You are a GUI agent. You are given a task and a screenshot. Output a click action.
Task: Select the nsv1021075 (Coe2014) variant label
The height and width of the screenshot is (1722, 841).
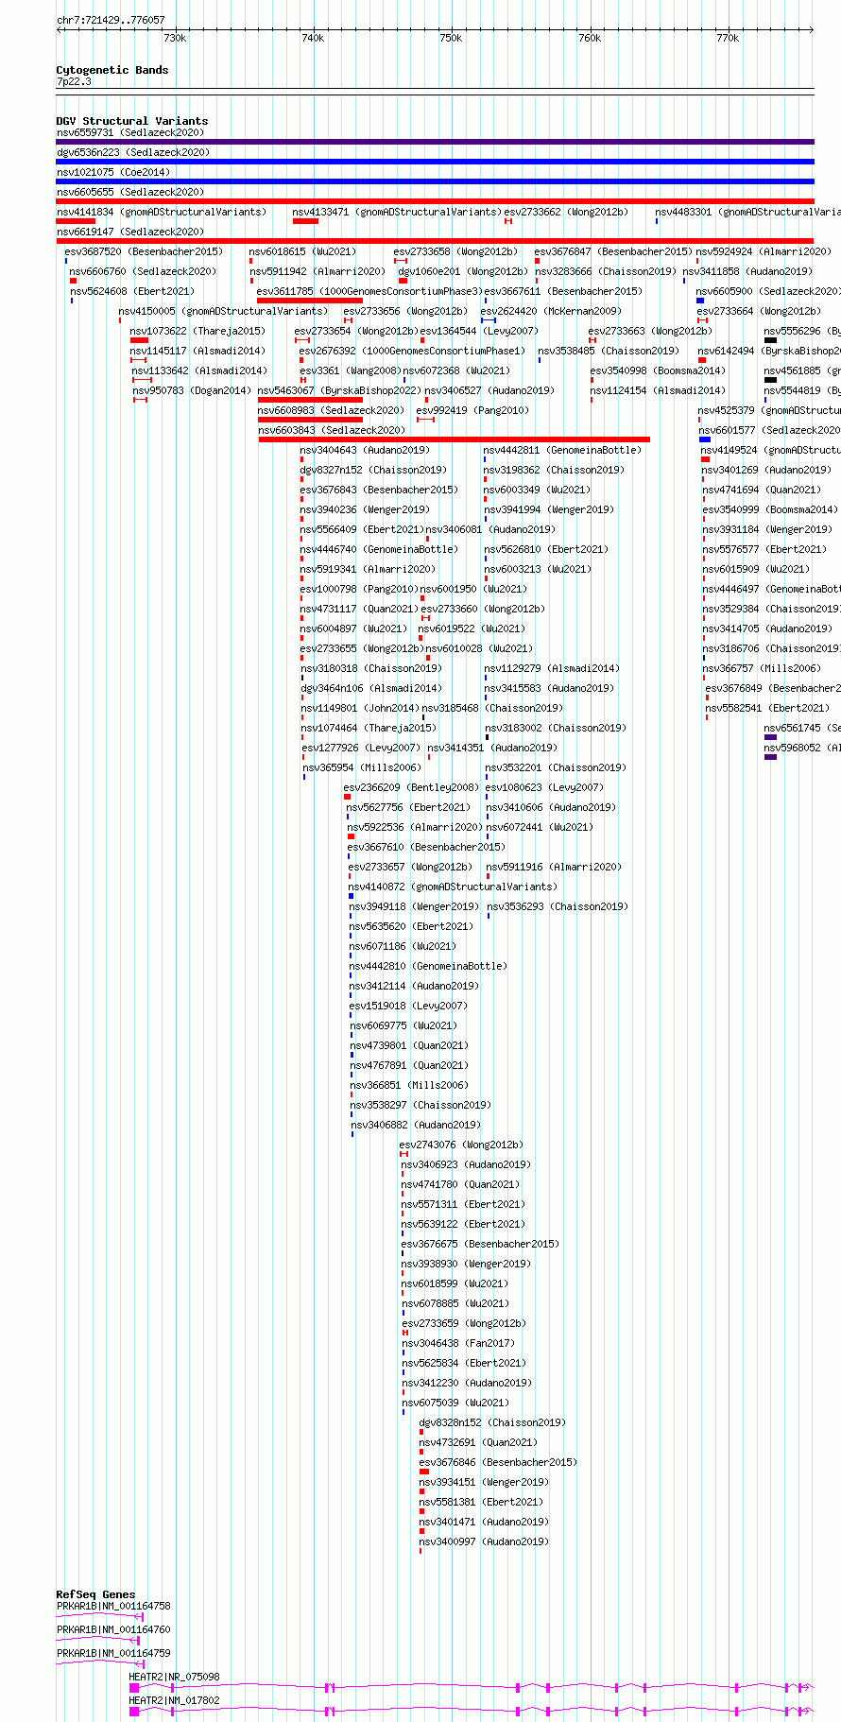(x=113, y=172)
